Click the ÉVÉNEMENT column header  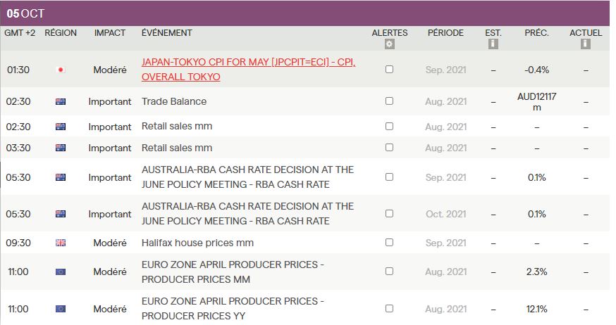coord(166,33)
